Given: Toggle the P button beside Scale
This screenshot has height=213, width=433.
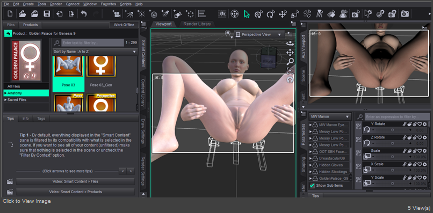Looking at the screenshot, I should 358,153.
